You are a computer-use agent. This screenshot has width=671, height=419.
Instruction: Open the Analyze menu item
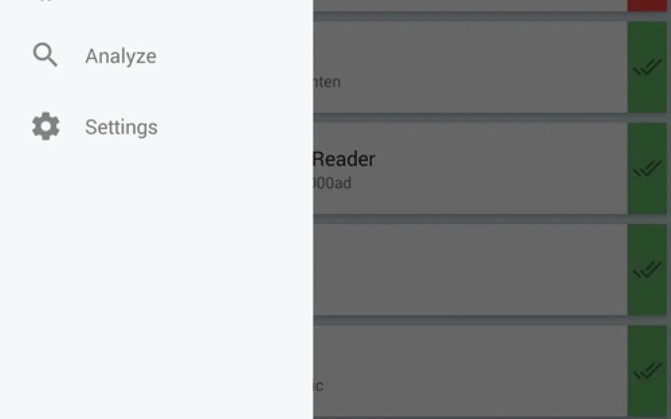click(x=121, y=56)
